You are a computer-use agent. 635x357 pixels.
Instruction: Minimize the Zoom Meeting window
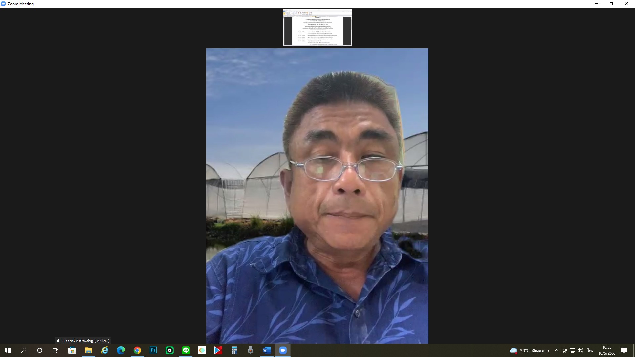[597, 4]
